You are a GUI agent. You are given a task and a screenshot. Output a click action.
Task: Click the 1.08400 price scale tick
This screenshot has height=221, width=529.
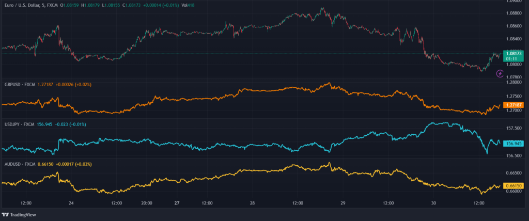513,39
